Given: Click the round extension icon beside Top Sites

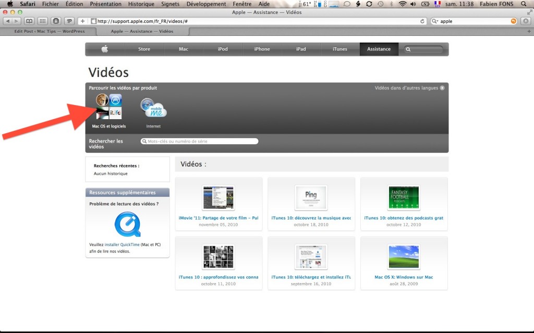Looking at the screenshot, I should pos(56,21).
